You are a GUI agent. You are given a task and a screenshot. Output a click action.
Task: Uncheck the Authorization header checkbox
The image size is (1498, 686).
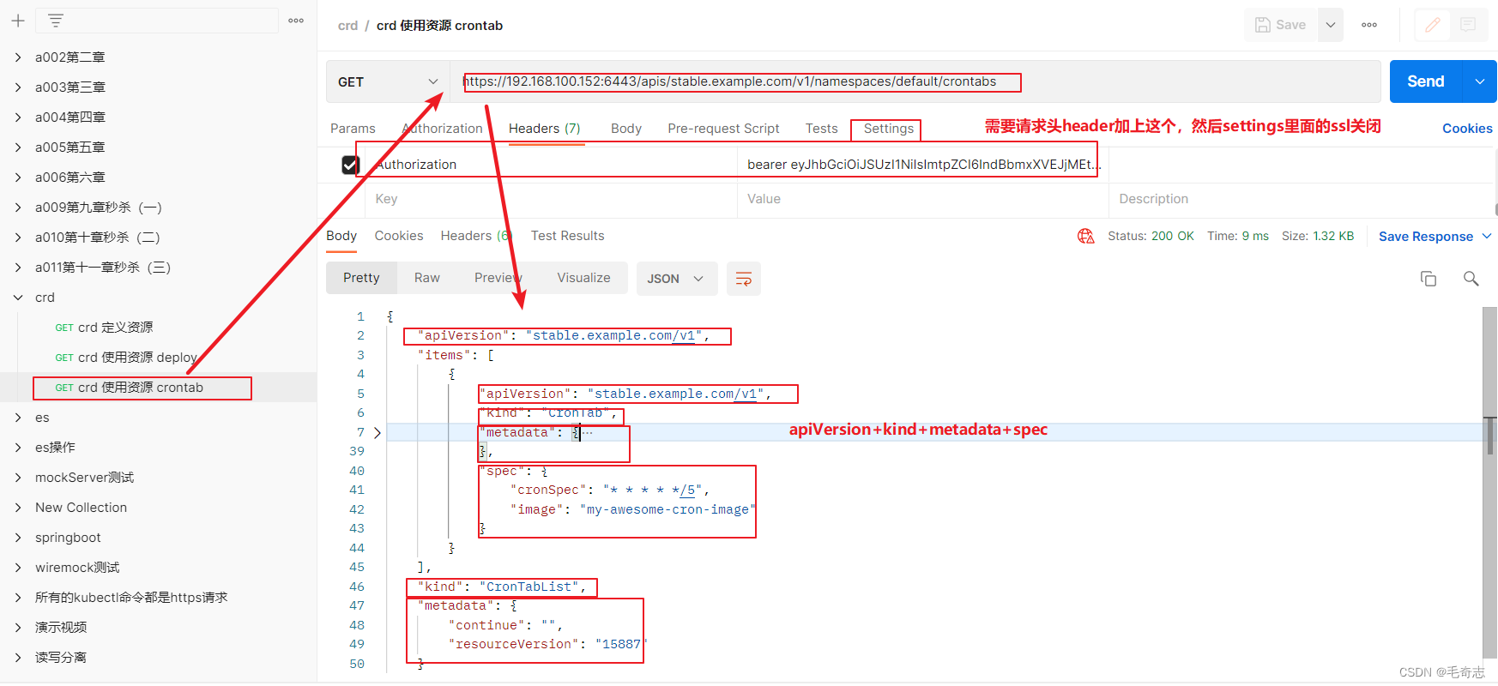click(x=350, y=165)
